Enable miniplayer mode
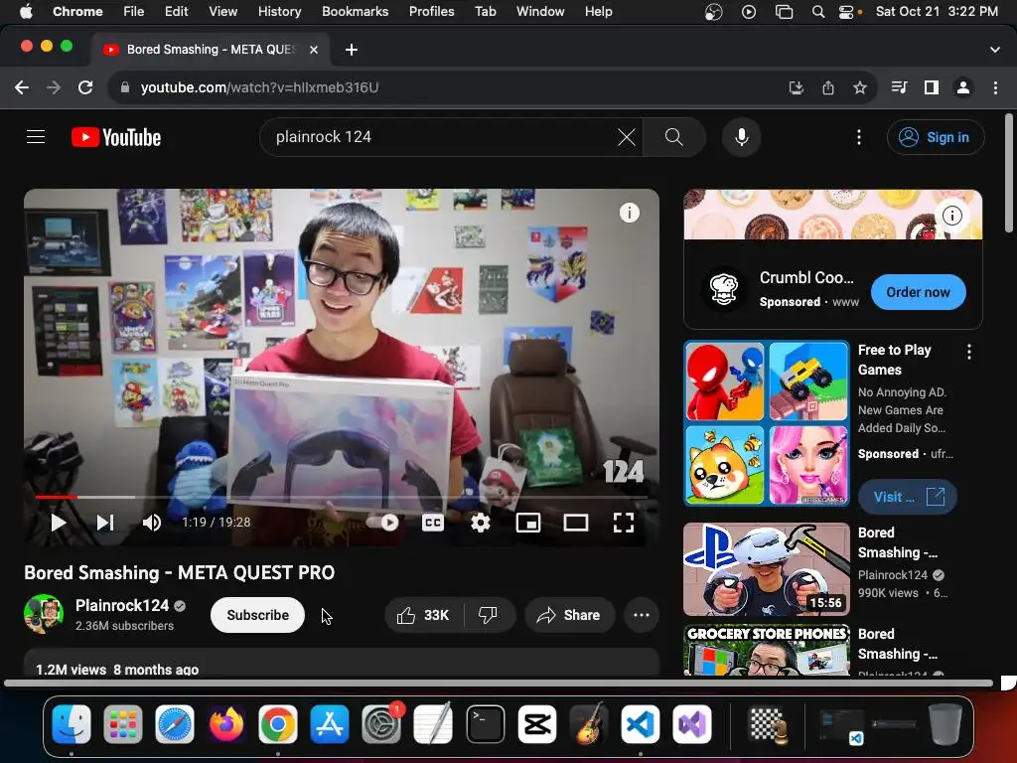 tap(528, 523)
